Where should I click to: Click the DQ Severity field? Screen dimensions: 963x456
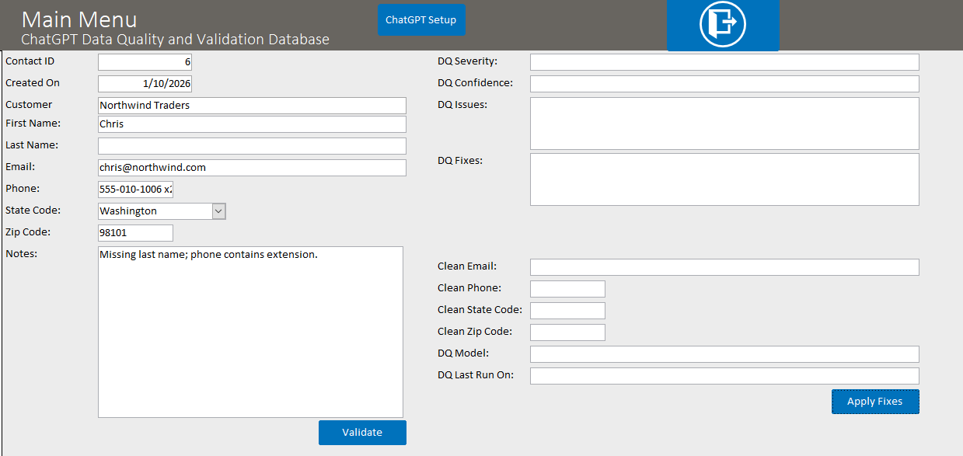724,62
